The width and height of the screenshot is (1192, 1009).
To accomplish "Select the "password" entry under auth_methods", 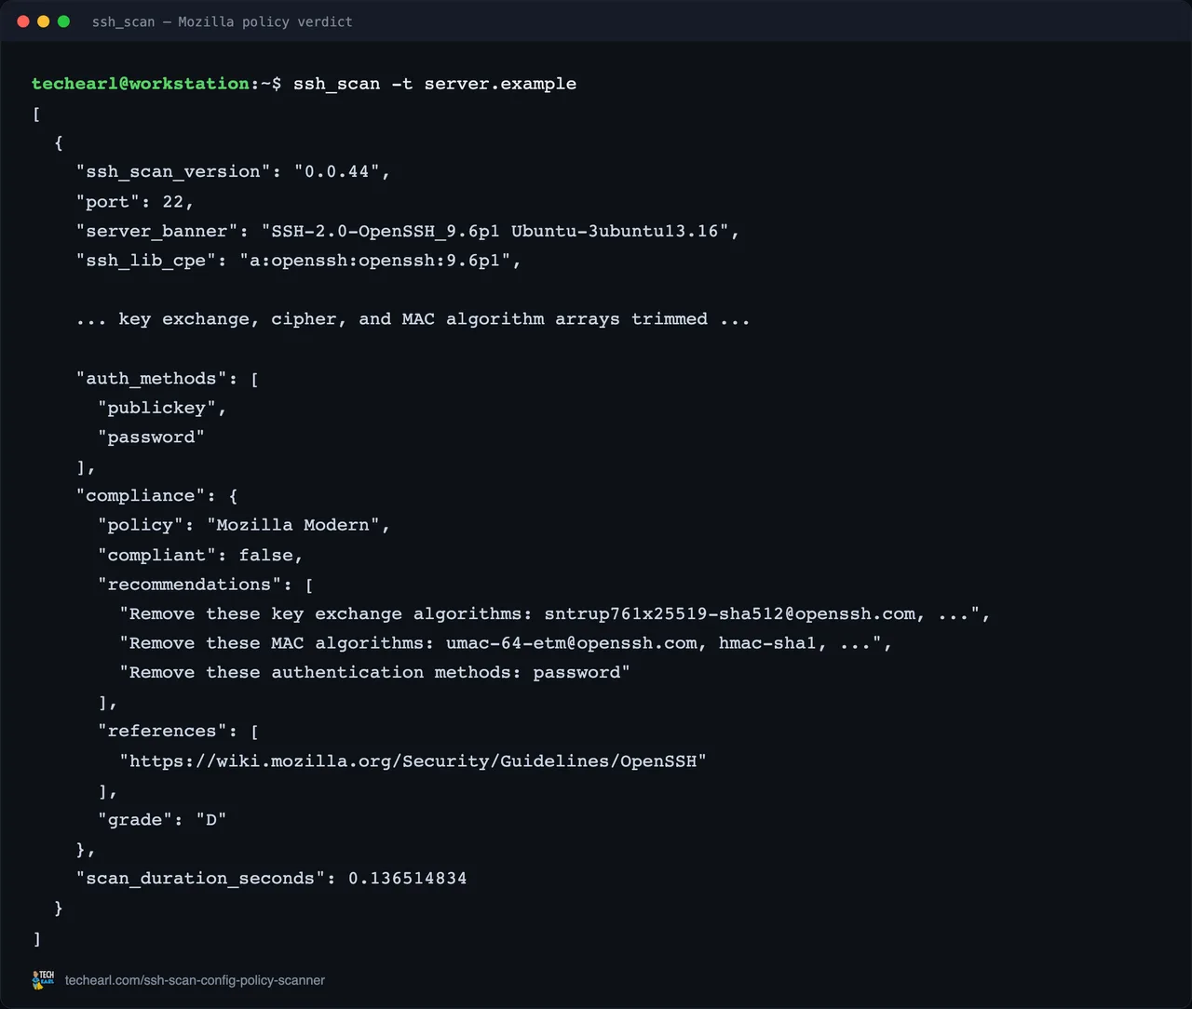I will (x=151, y=437).
